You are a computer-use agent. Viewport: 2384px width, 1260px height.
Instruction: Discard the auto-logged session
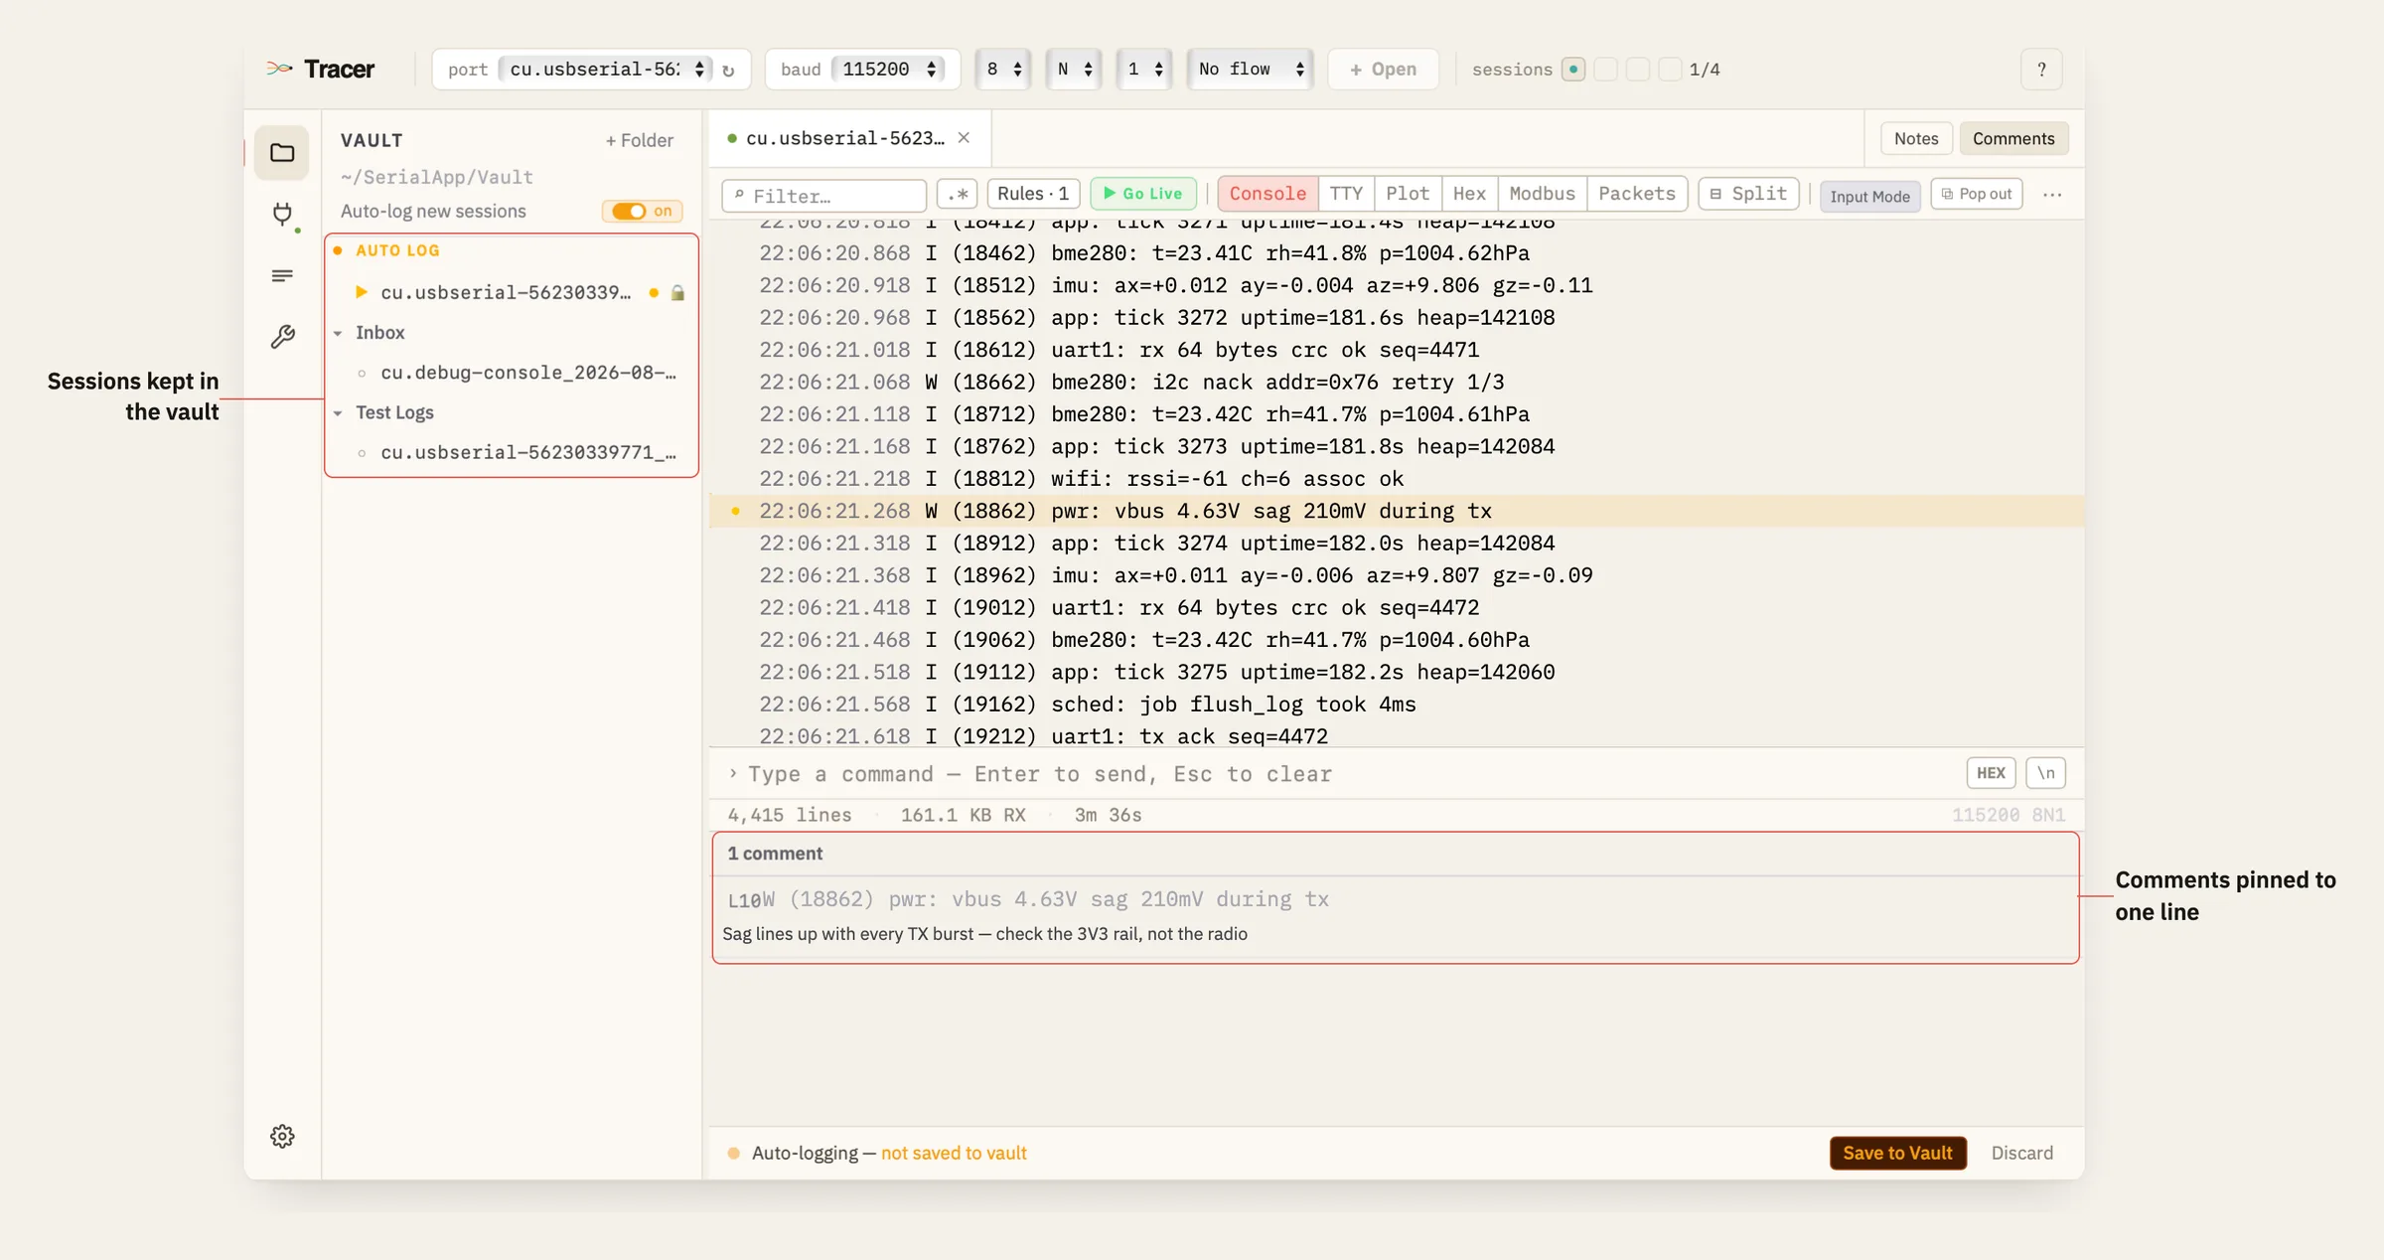click(2021, 1153)
